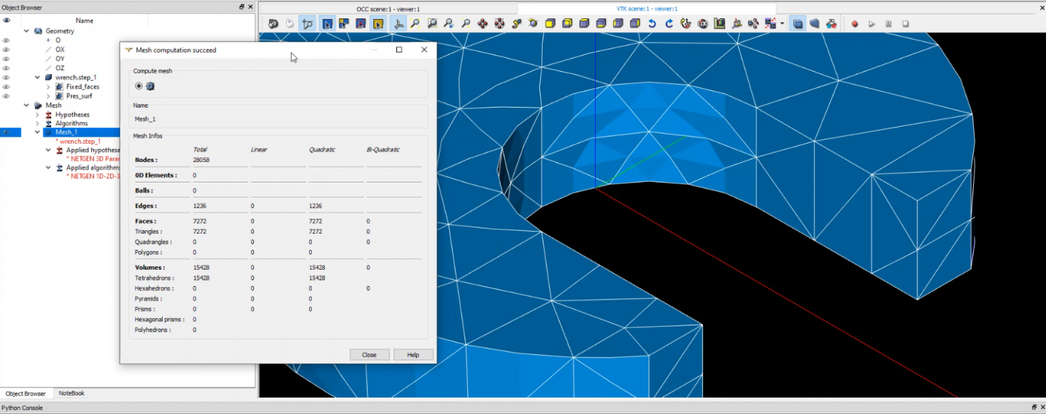The height and width of the screenshot is (414, 1046).
Task: Open Help from the mesh dialog
Action: pyautogui.click(x=413, y=354)
